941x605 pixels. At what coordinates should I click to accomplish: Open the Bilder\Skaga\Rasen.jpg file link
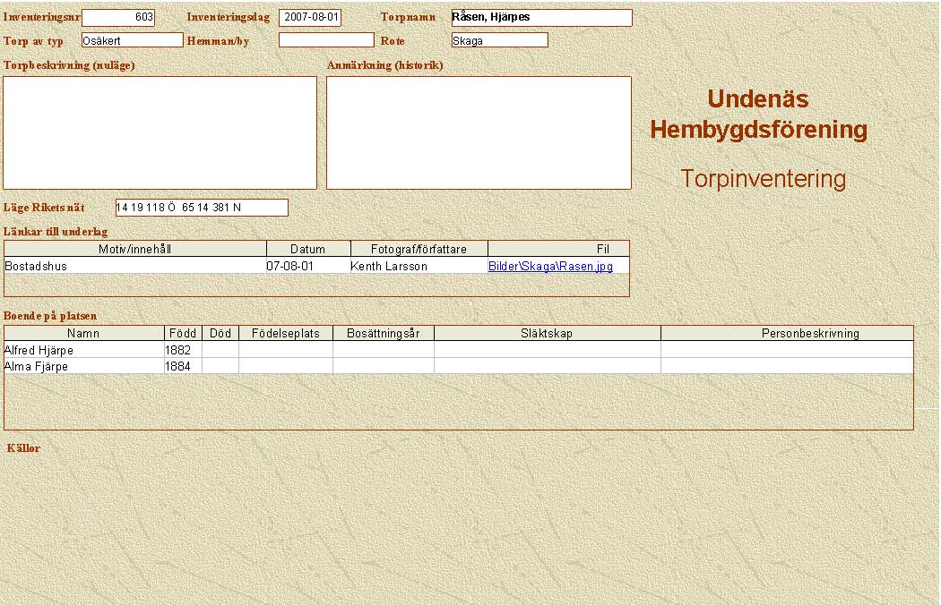550,266
